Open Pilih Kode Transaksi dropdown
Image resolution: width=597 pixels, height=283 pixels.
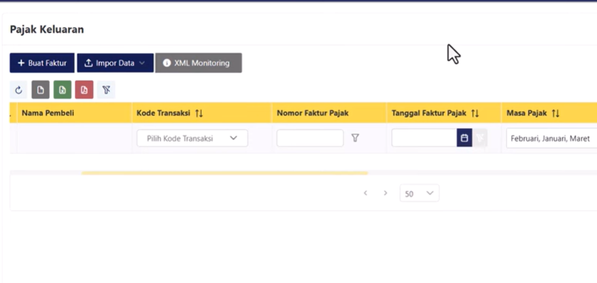[192, 138]
